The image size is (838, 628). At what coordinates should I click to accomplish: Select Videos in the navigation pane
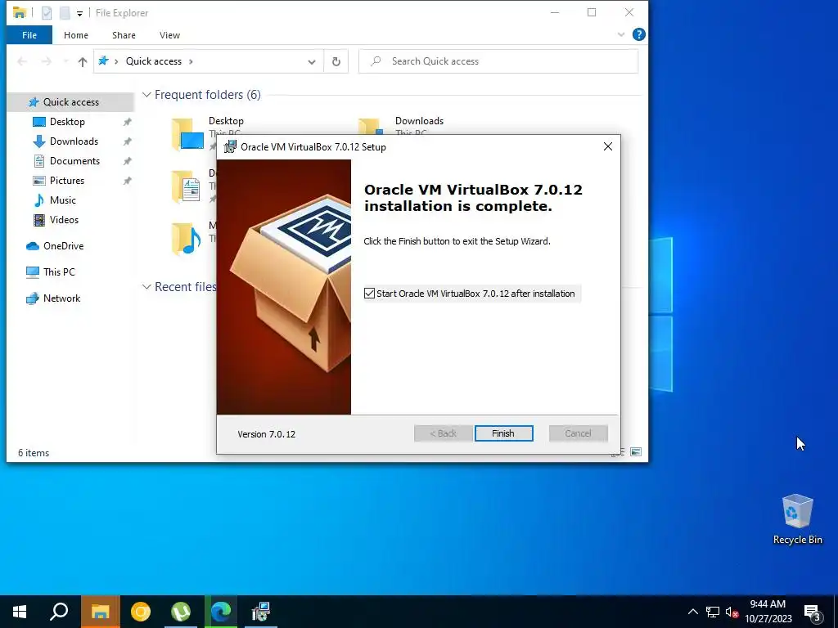click(x=64, y=220)
